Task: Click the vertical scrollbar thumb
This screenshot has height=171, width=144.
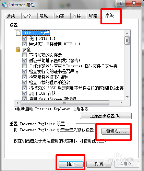Action: (x=127, y=41)
